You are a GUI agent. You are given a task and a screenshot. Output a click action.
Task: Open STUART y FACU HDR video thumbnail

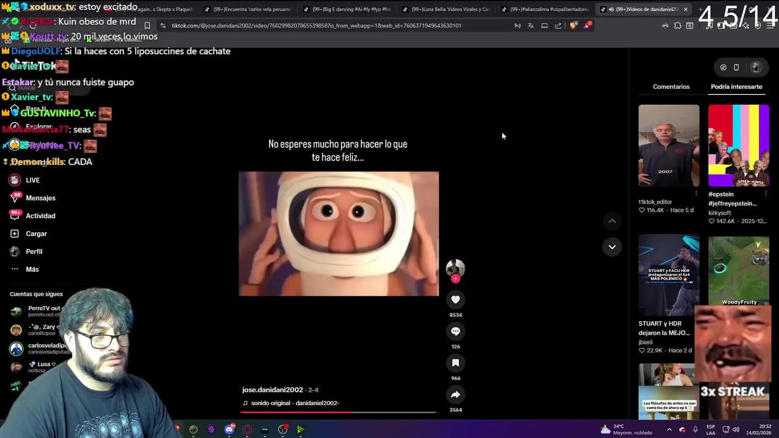(669, 275)
